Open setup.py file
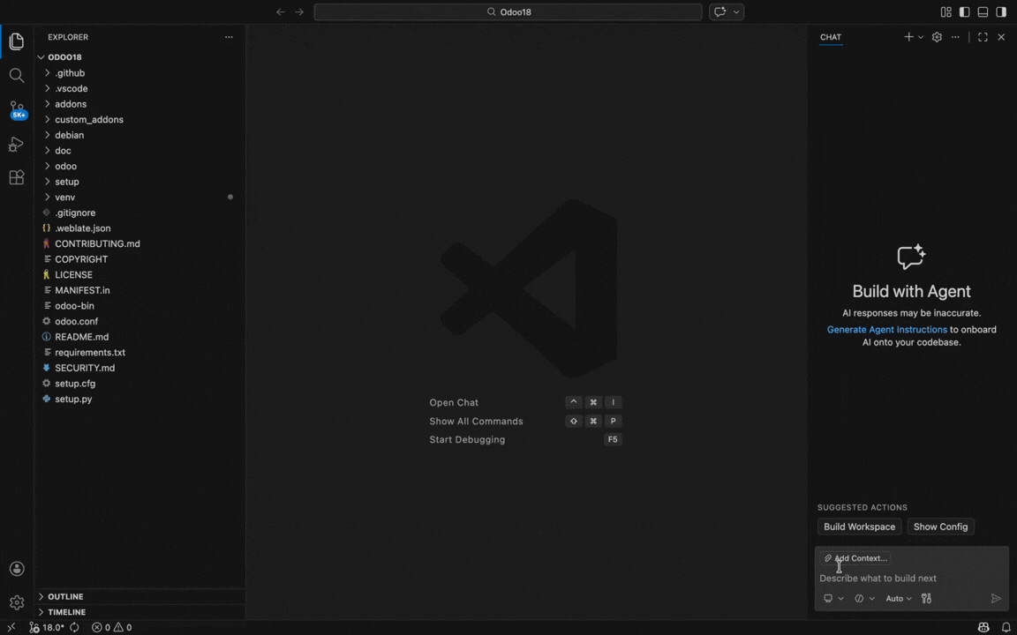 (x=140, y=400)
